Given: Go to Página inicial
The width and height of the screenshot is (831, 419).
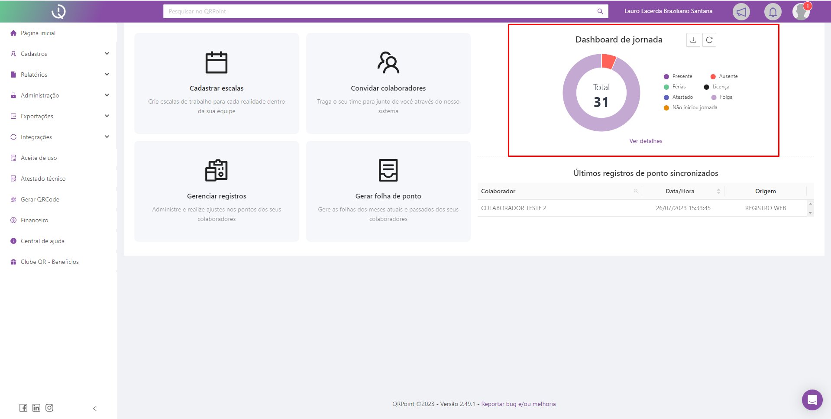Looking at the screenshot, I should click(x=38, y=33).
